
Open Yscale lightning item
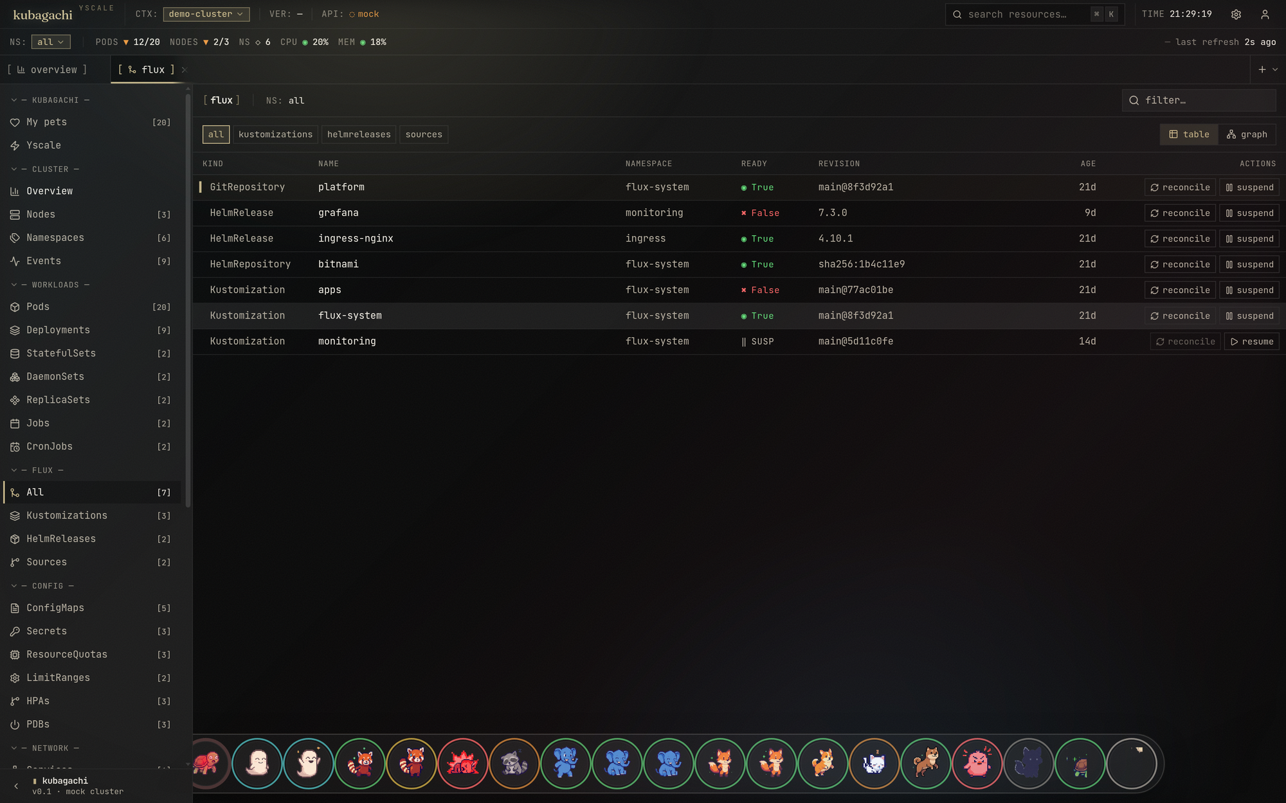91,145
